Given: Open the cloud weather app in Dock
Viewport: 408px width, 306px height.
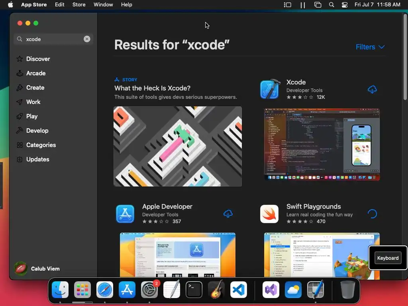Looking at the screenshot, I should 293,290.
